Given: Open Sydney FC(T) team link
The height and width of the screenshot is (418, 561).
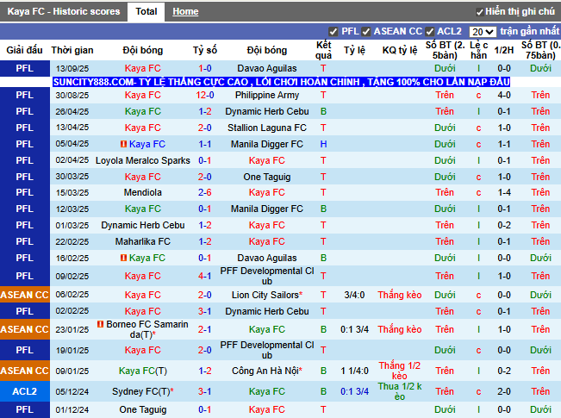Looking at the screenshot, I should pyautogui.click(x=141, y=391).
